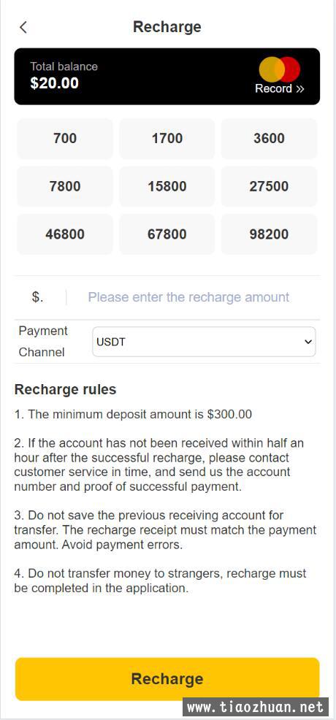Choose the 15800 amount tile

167,186
